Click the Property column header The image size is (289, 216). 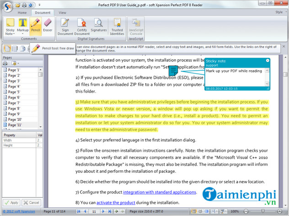[19, 135]
